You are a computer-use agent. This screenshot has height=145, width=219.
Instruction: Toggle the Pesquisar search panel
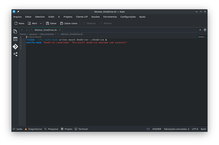coord(51,129)
